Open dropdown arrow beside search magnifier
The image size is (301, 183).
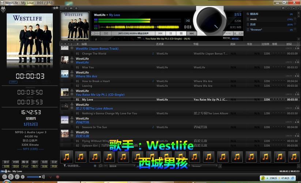(106, 166)
